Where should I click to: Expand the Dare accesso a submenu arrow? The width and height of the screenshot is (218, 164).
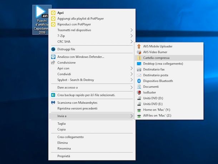(x=132, y=87)
